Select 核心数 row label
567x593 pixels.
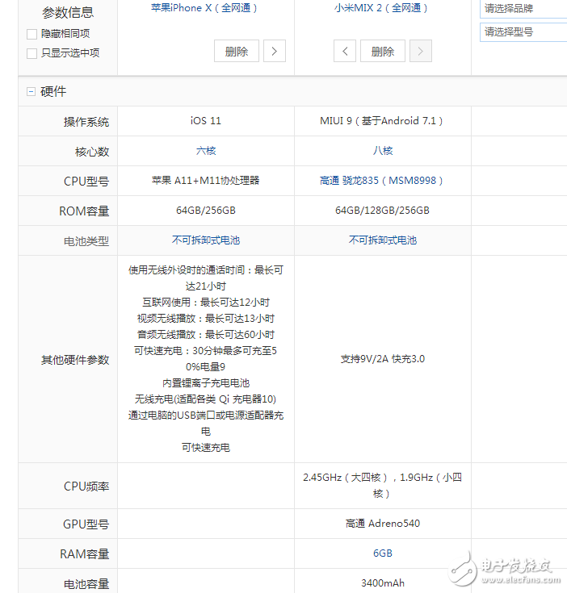92,152
